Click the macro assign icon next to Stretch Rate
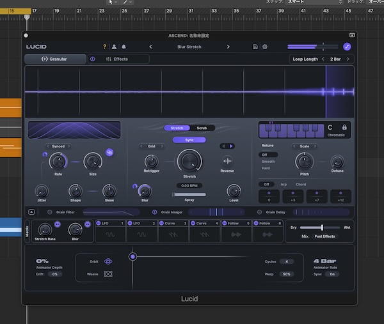384x324 pixels. [58, 224]
